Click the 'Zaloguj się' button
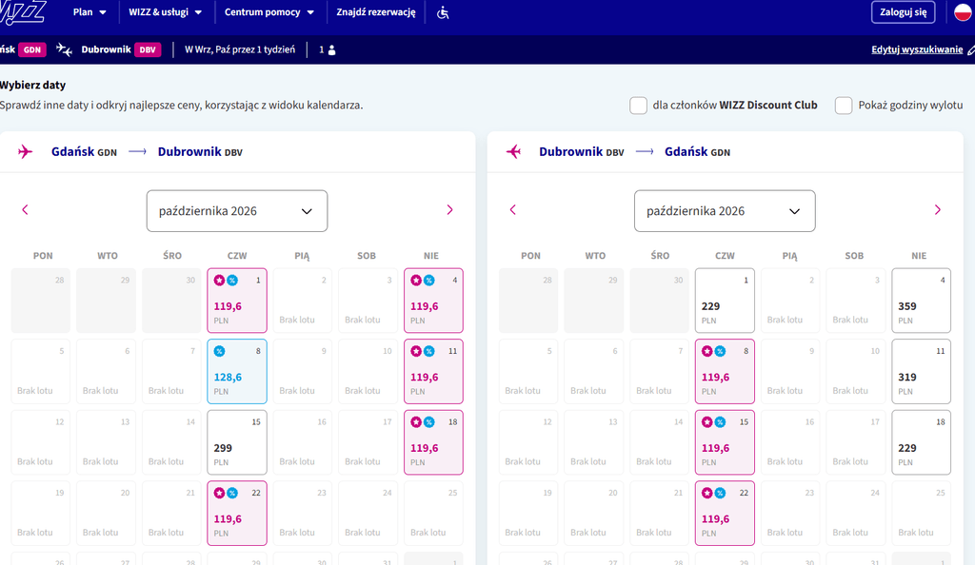 903,12
